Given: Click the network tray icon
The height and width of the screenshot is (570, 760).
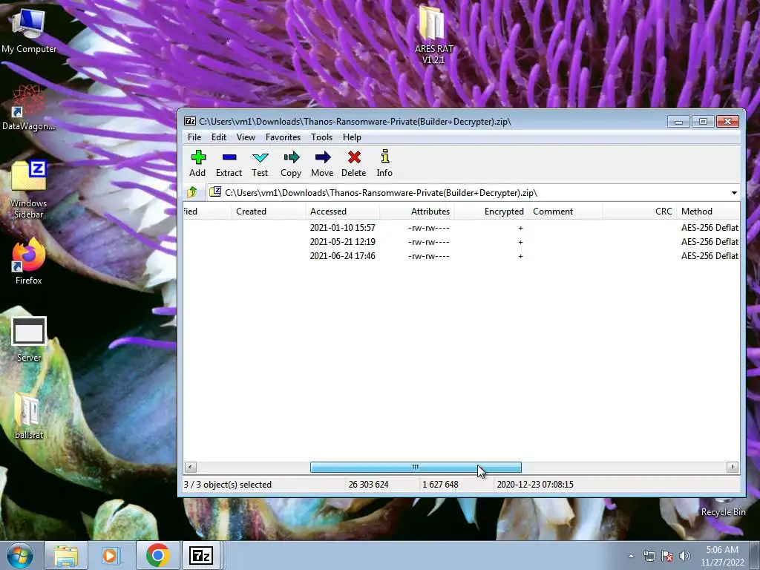Looking at the screenshot, I should pos(649,556).
